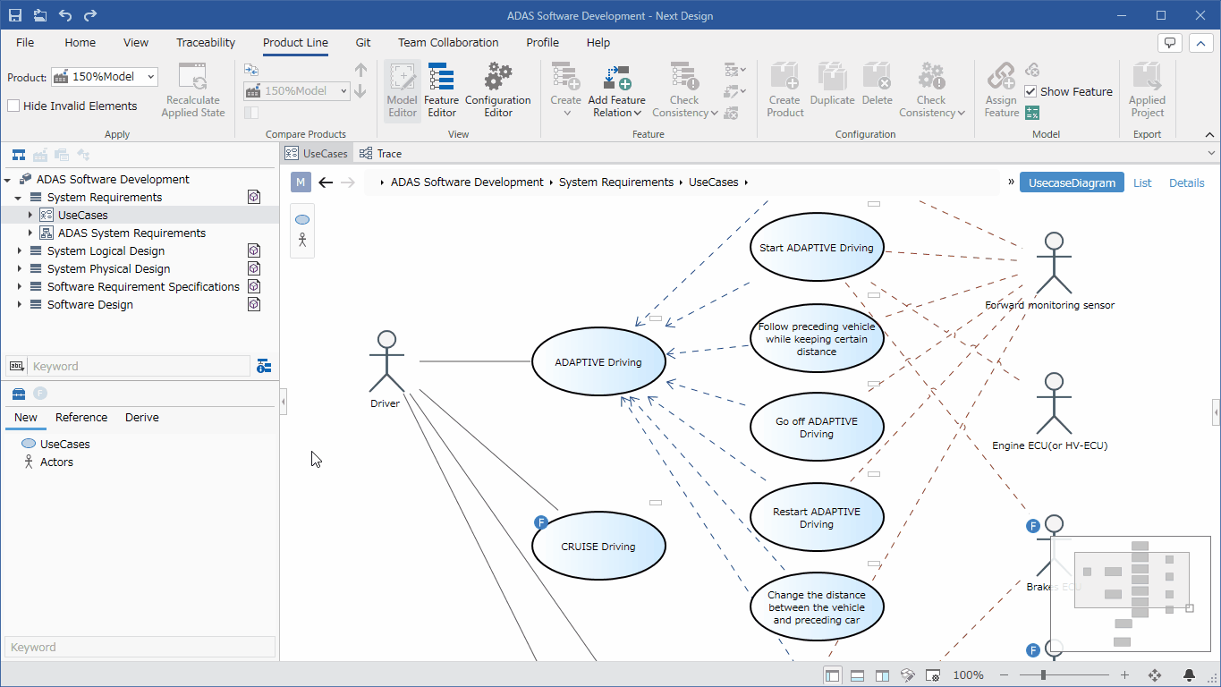
Task: Select Actors in the New toolbox list
Action: coord(56,462)
